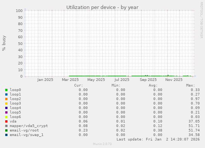
Task: Click the 50 y-axis tick label
Action: 20,43
